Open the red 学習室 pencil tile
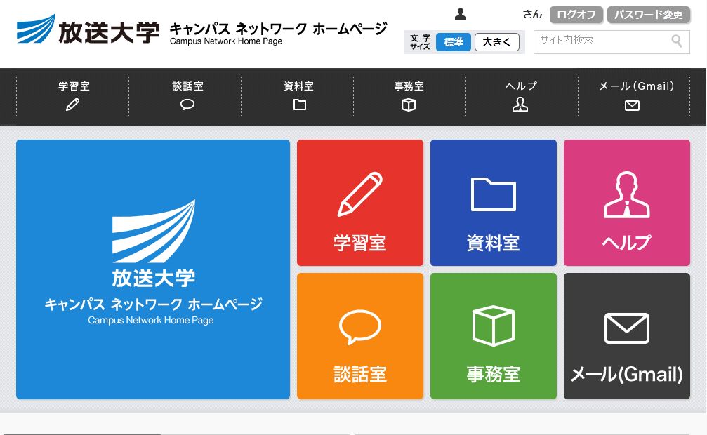 359,203
